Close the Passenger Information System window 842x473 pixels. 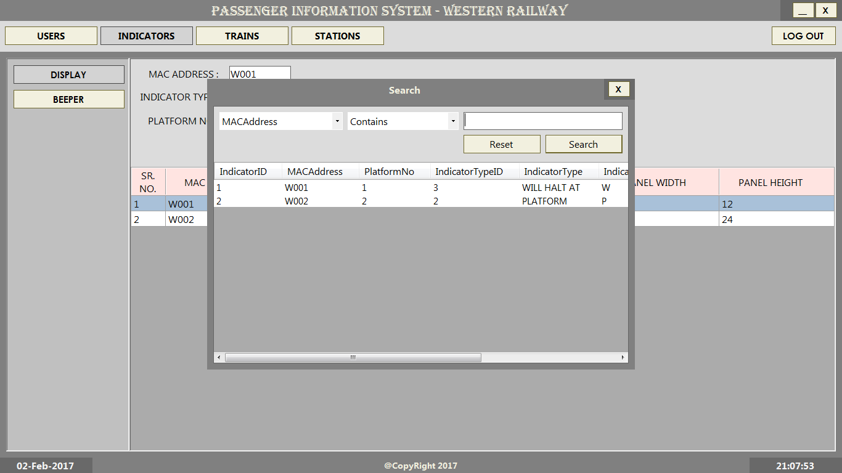coord(825,10)
